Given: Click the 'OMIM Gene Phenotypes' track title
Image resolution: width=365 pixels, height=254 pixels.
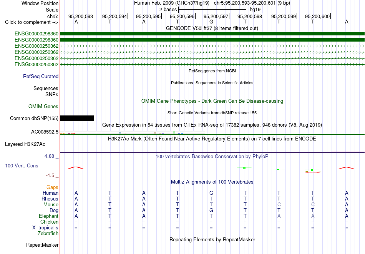Looking at the screenshot, I should pos(212,101).
